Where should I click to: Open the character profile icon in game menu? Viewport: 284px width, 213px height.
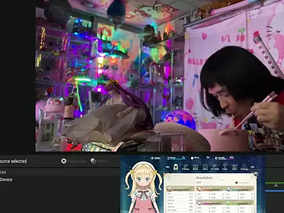click(176, 167)
